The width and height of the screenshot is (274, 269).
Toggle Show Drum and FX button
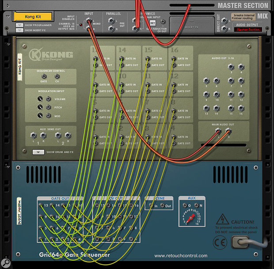[38, 152]
